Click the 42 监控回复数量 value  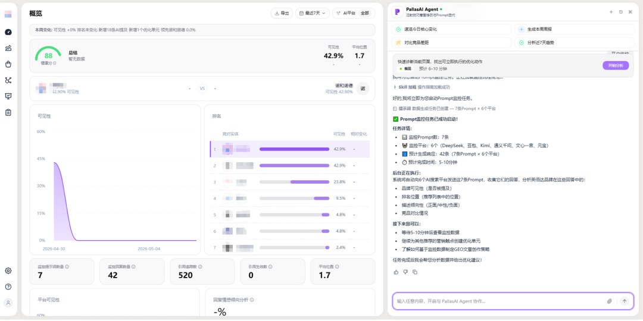pyautogui.click(x=113, y=276)
